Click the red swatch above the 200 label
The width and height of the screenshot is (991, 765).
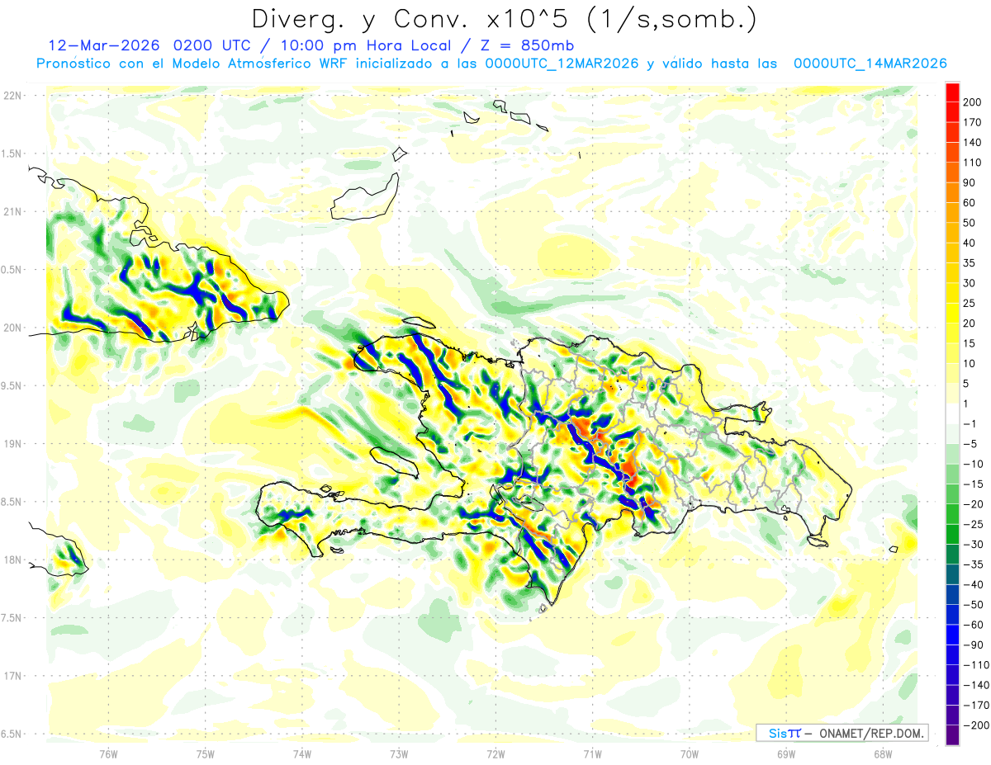tap(952, 92)
